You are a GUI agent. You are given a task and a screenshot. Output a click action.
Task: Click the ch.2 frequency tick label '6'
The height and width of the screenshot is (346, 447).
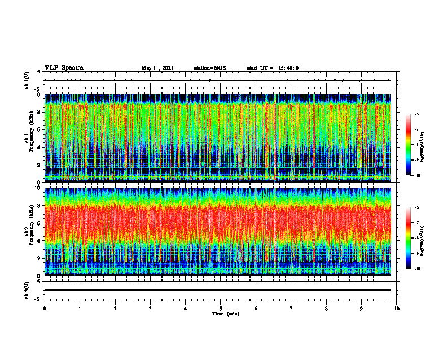point(40,223)
